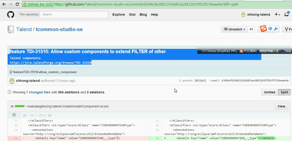This screenshot has width=292, height=141.
Task: Click the full commit hash 6349e3b3...
Action: (x=255, y=80)
